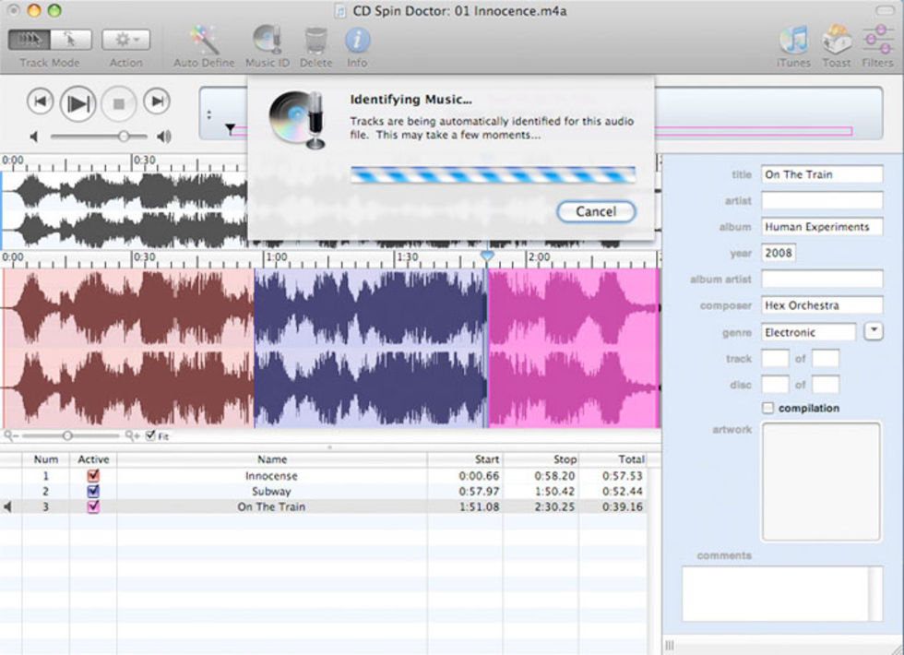Click the Delete trash icon
904x655 pixels.
(x=316, y=40)
